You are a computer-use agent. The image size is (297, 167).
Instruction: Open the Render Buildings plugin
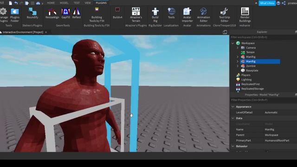click(245, 15)
